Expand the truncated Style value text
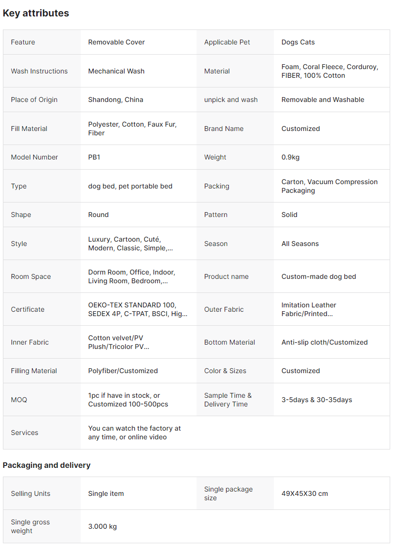This screenshot has height=551, width=395. click(x=130, y=244)
